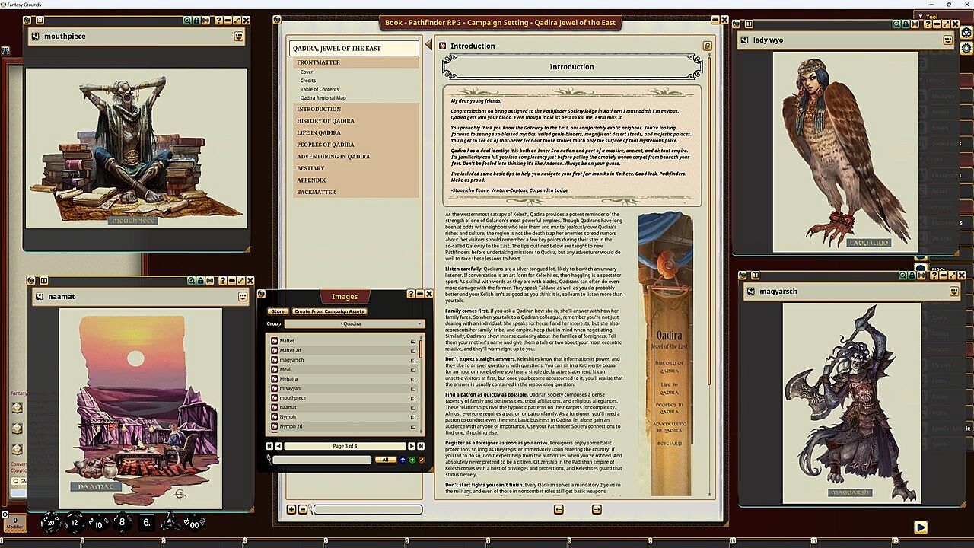
Task: Click Create From Campaign Assets
Action: [x=329, y=311]
